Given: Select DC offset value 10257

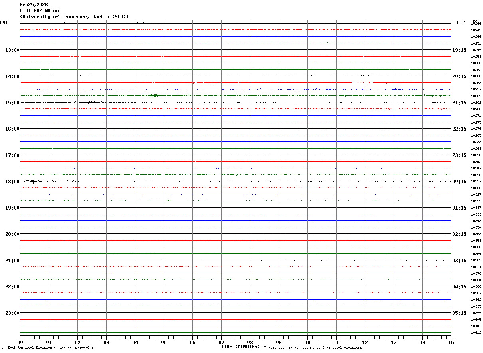Looking at the screenshot, I should point(476,89).
